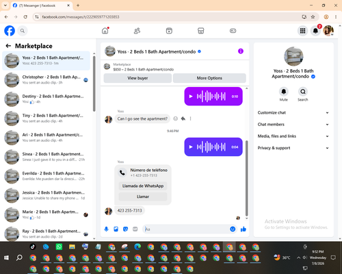342x274 pixels.
Task: Open Facebook search magnifier
Action: (x=23, y=31)
